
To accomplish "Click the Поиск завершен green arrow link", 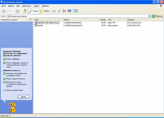I will coord(4,59).
